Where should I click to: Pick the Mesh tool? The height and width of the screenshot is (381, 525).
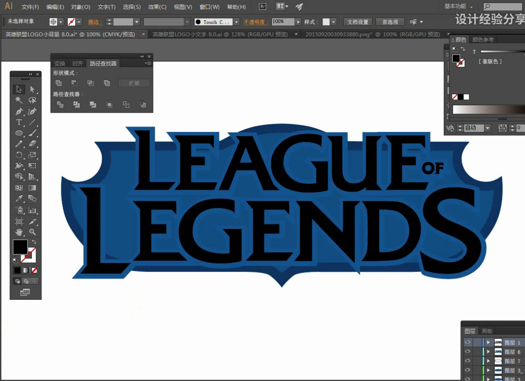click(x=19, y=188)
